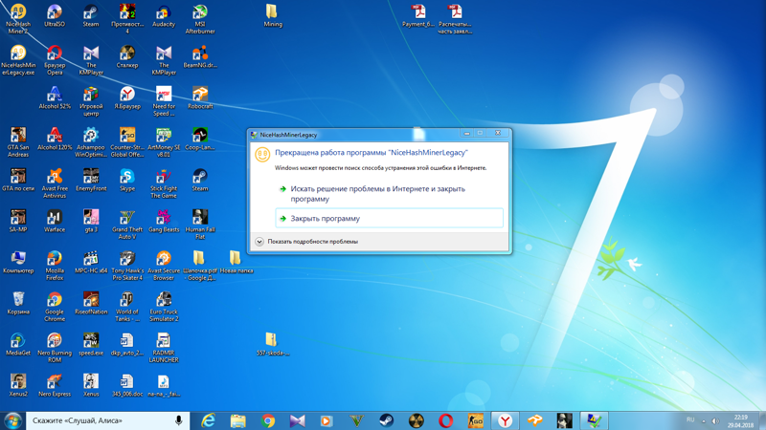Open the Новая папка folder
Screen dimensions: 766x430
tap(236, 262)
